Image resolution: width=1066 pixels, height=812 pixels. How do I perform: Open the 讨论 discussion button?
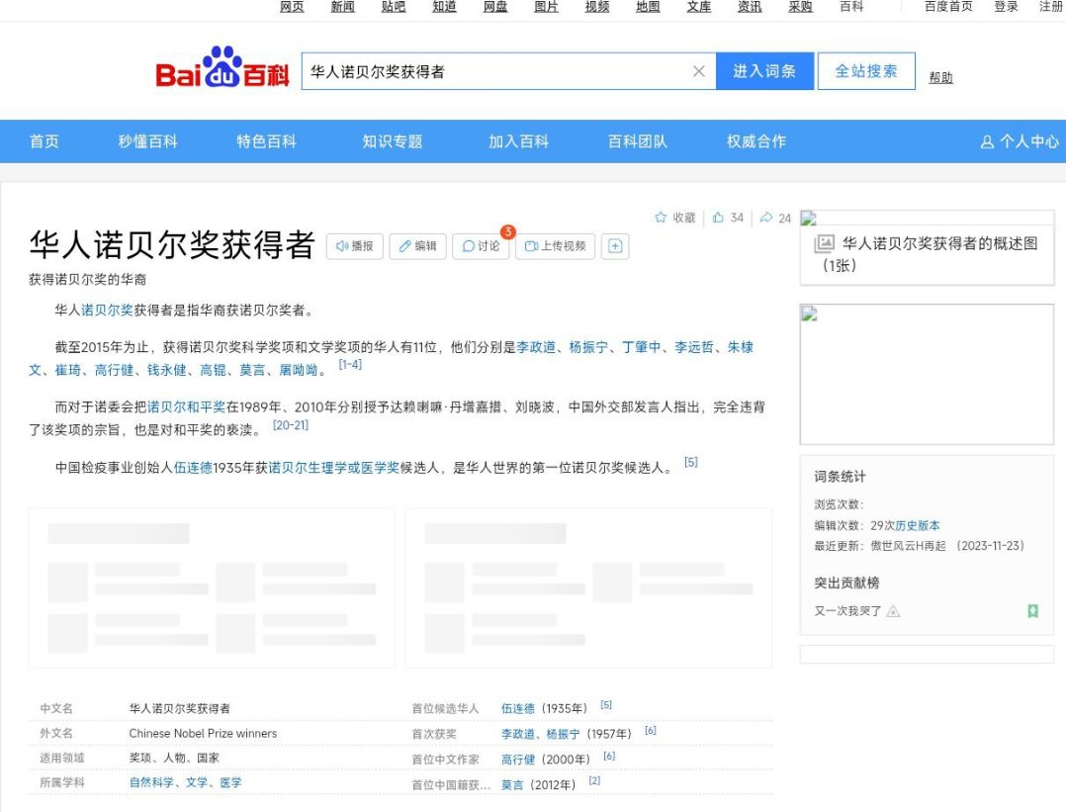tap(481, 246)
